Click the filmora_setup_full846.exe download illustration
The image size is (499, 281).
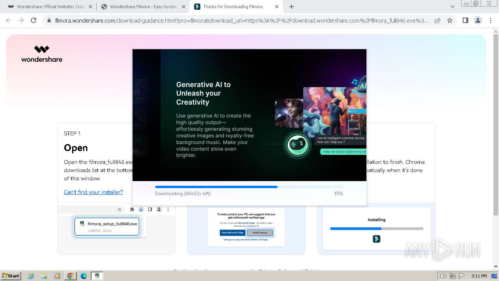107,226
